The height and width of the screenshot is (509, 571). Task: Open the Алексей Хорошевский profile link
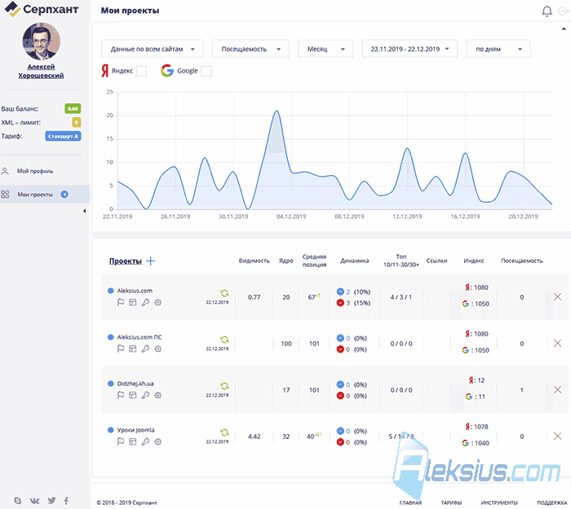click(x=41, y=72)
